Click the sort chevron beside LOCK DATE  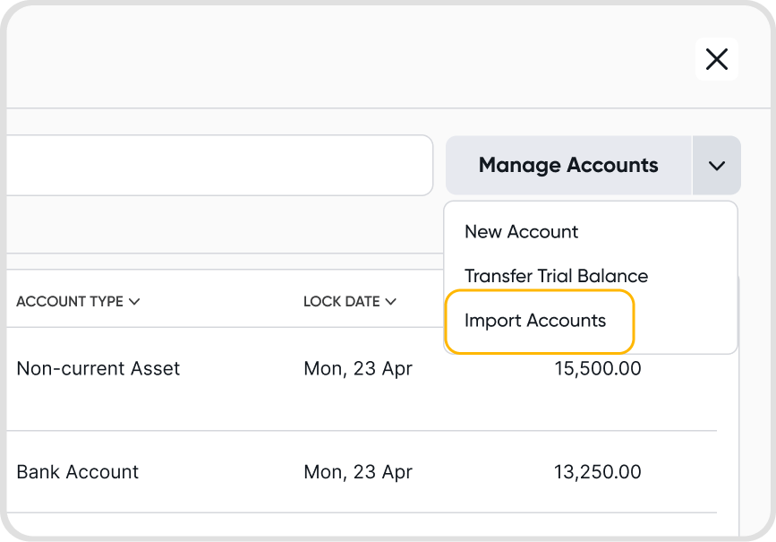click(x=390, y=302)
